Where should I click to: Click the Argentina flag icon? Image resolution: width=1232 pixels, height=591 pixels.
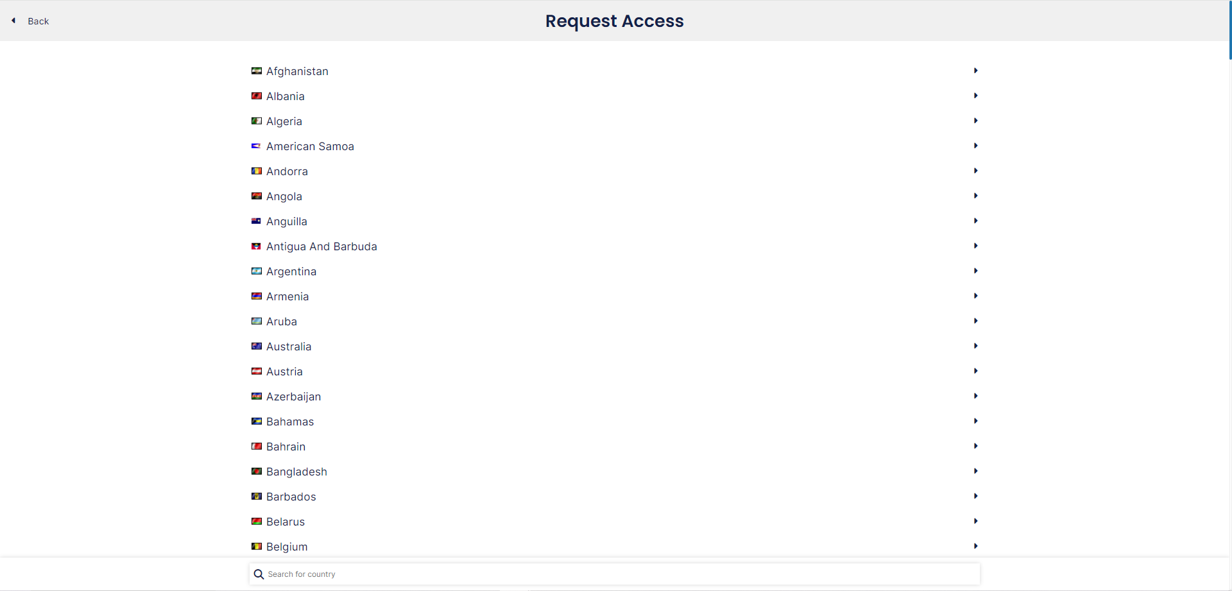point(257,271)
